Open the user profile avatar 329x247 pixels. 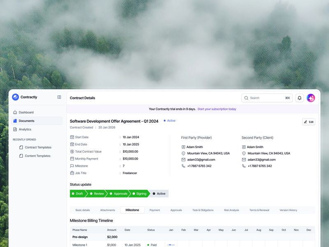coord(311,98)
